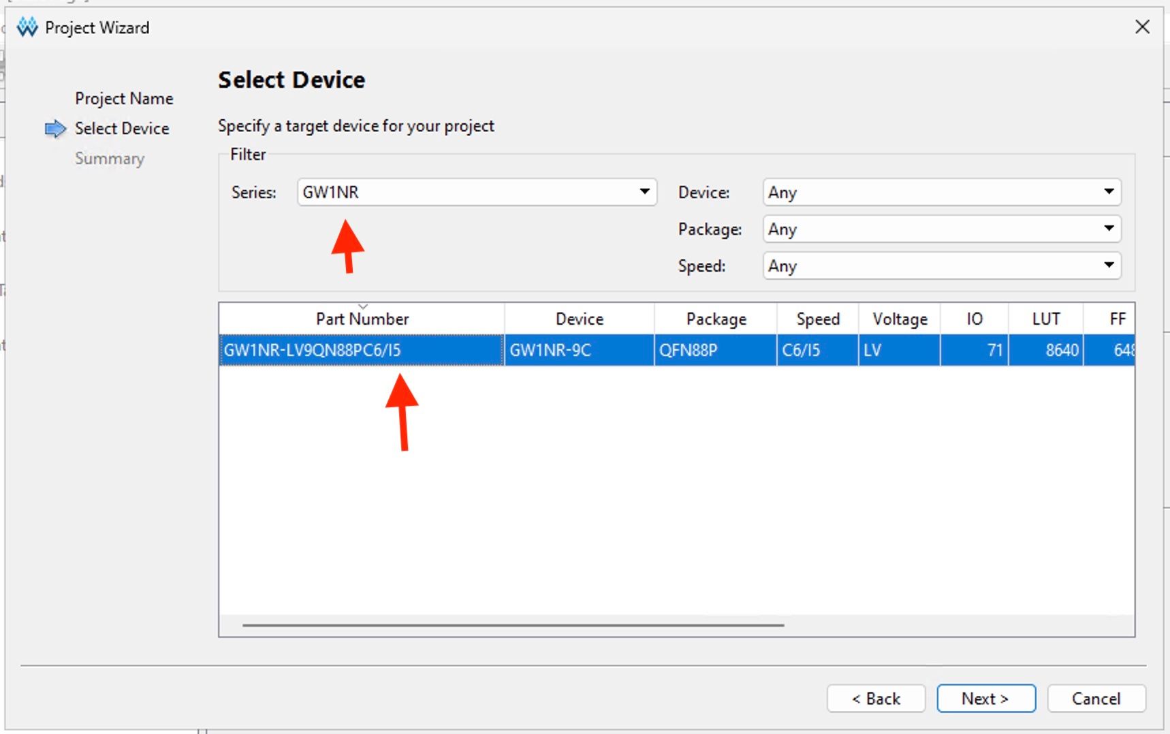Expand the Package filter dropdown
The image size is (1170, 734).
(942, 229)
